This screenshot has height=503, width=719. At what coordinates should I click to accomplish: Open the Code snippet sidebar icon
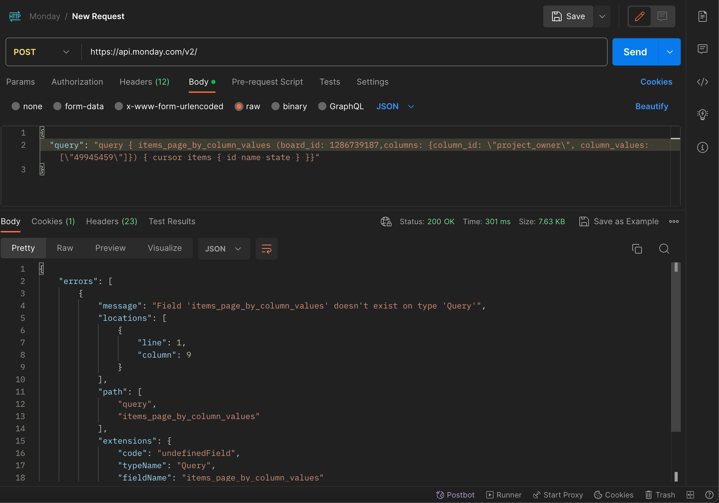[702, 82]
